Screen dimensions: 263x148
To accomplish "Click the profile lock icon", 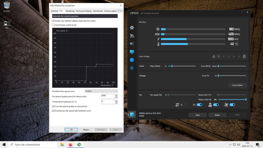I will pos(244,57).
